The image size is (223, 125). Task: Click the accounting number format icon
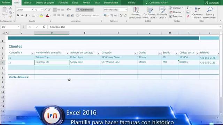106,15
